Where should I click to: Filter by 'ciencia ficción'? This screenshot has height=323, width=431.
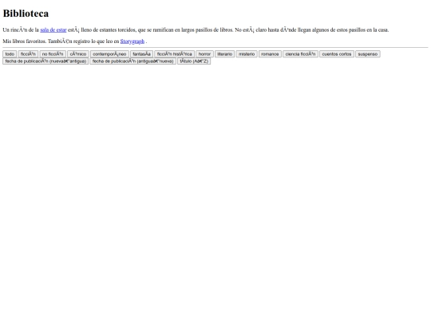click(x=300, y=54)
